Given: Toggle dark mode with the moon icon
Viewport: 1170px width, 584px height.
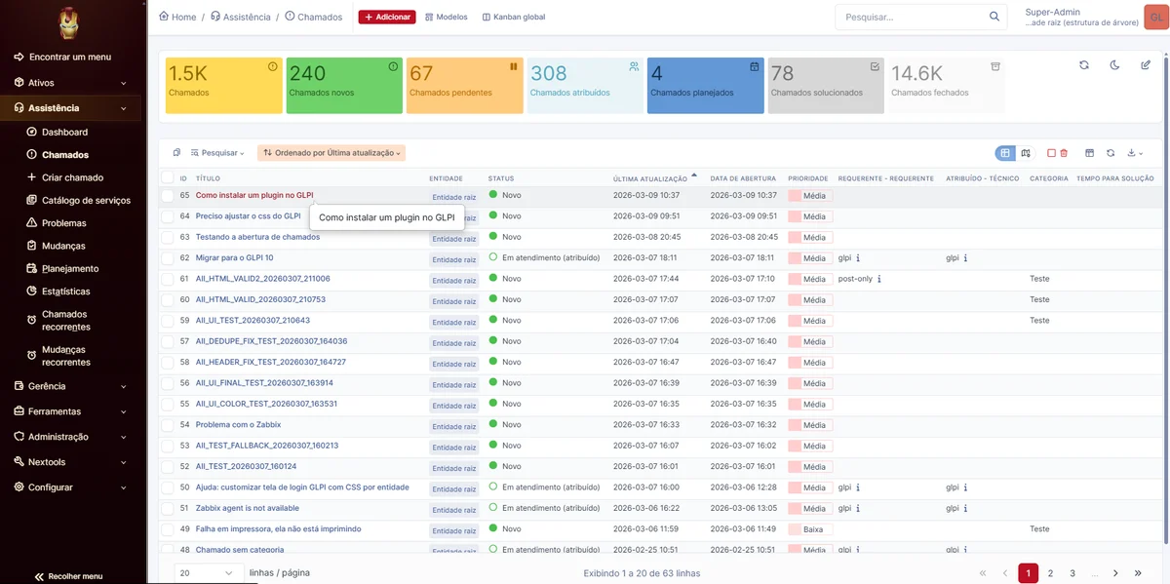Looking at the screenshot, I should [1114, 65].
